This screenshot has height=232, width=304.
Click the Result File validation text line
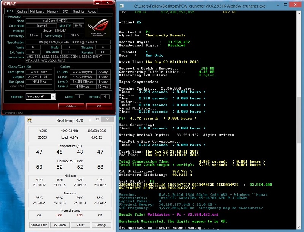click(x=169, y=215)
